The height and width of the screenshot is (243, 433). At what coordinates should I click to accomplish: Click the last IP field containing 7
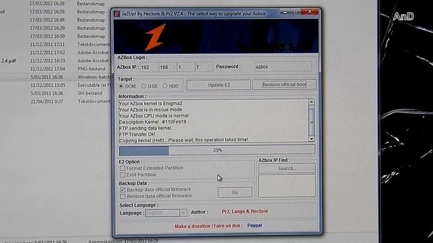pyautogui.click(x=204, y=67)
